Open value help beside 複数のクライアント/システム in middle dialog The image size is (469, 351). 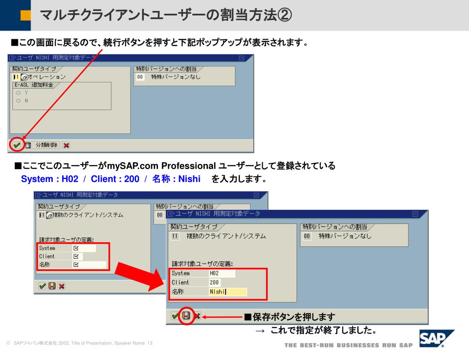[x=49, y=215]
